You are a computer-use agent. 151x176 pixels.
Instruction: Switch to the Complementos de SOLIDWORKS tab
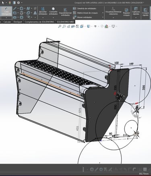point(39,22)
